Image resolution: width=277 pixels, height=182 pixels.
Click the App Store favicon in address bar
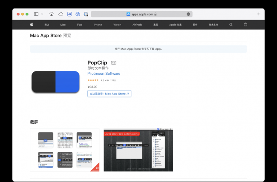coord(128,14)
